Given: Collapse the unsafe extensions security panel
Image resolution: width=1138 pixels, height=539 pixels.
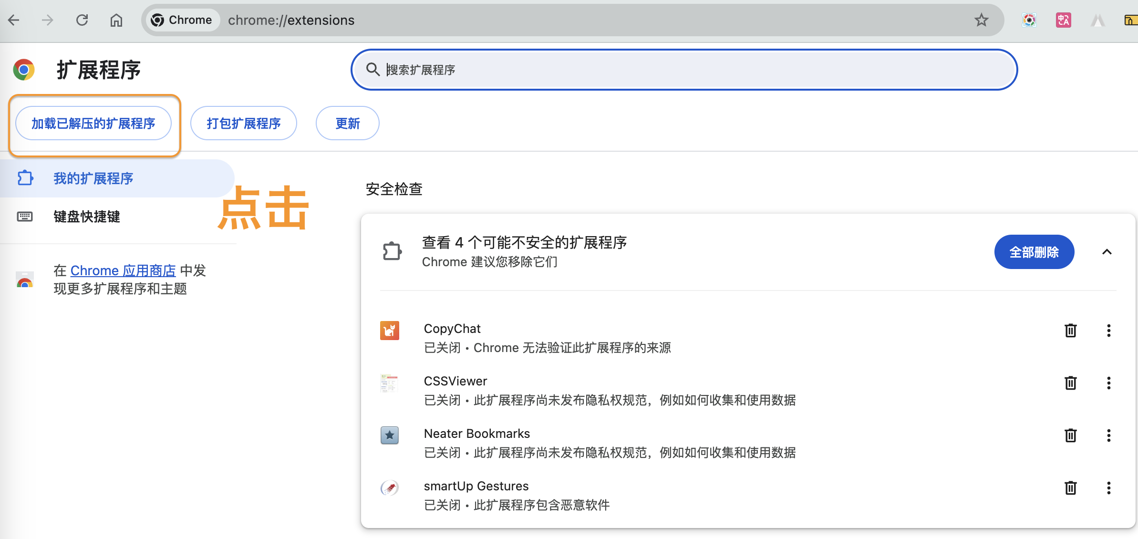Looking at the screenshot, I should pos(1107,252).
